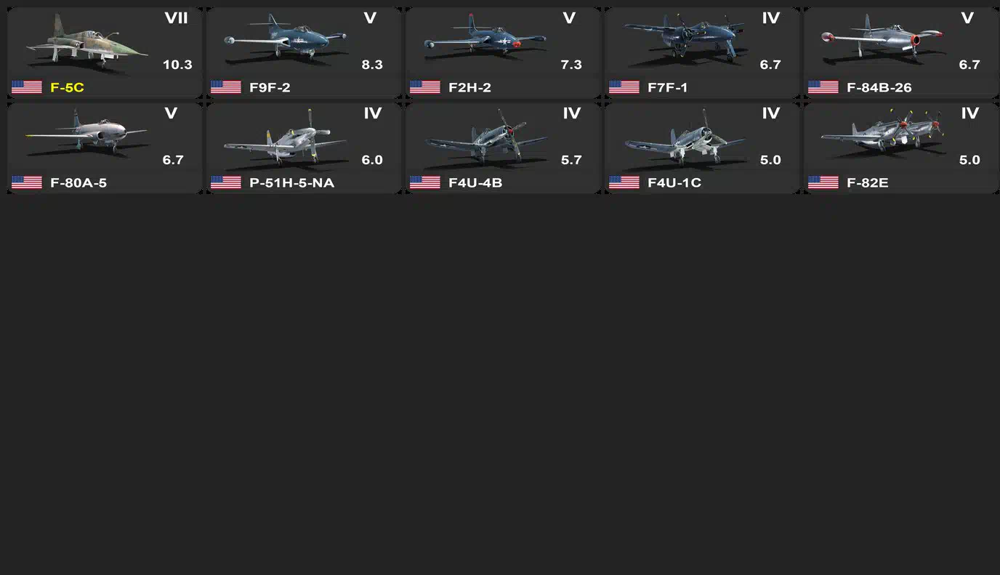
Task: Click the US flag next to F4U-4B
Action: [425, 182]
